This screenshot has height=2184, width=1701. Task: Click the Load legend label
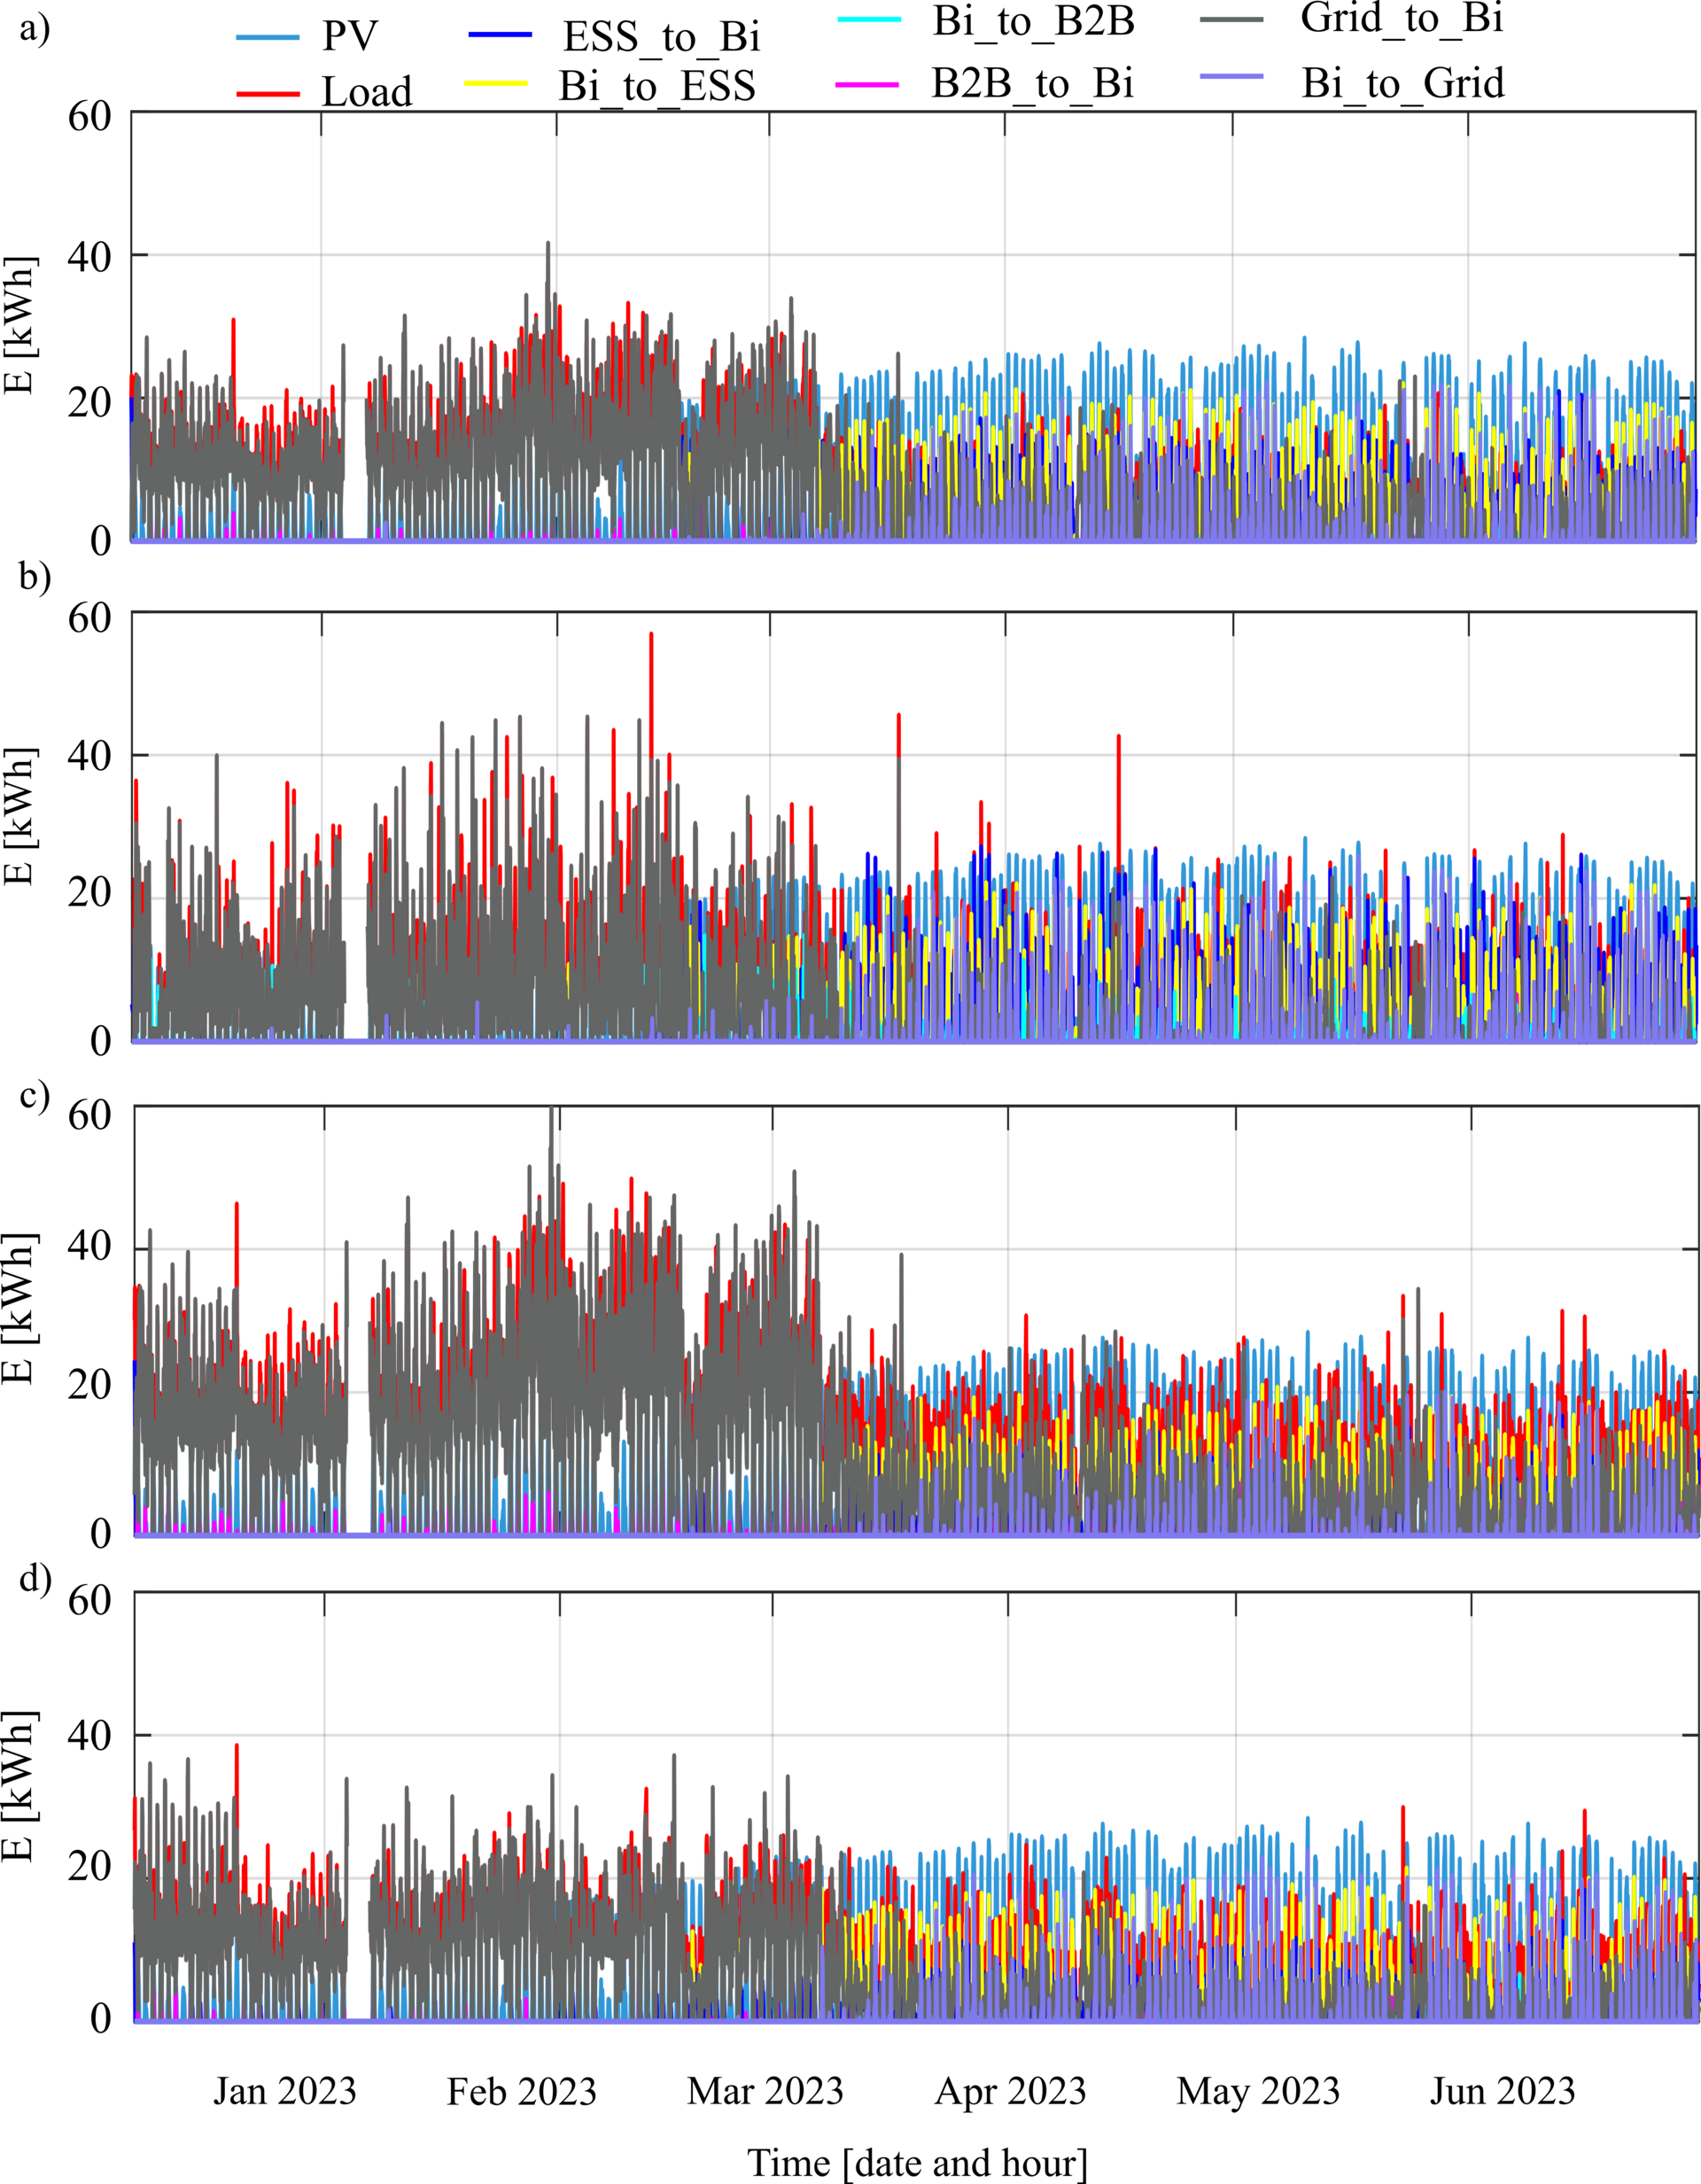pos(367,92)
